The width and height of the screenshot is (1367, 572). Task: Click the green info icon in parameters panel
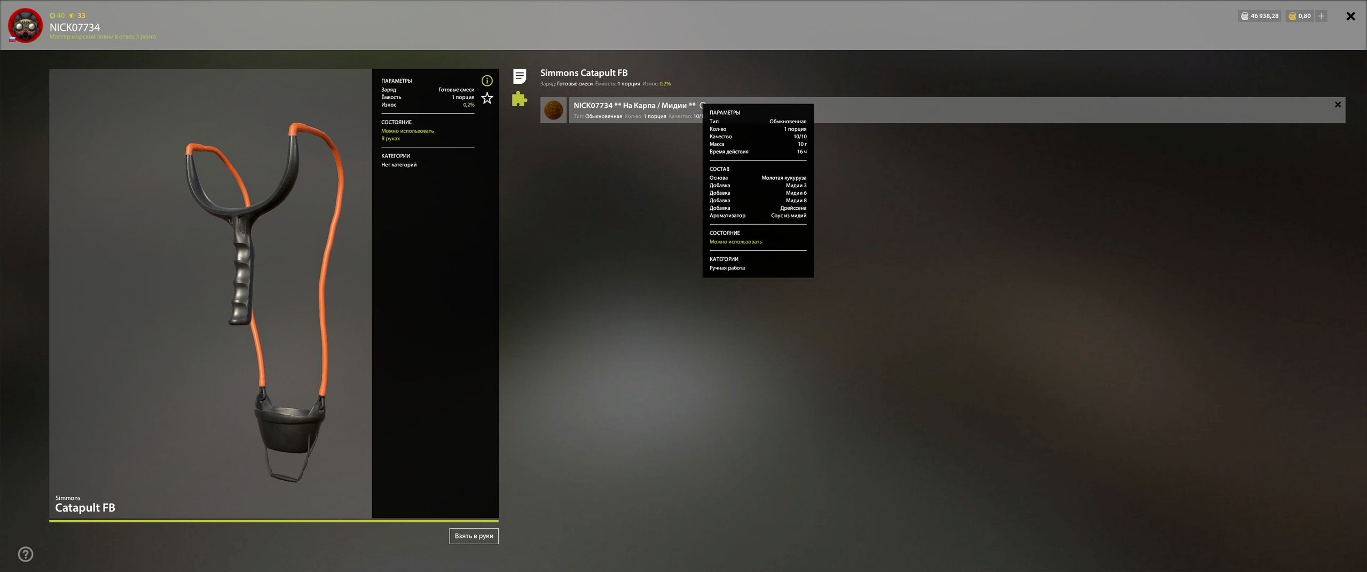pyautogui.click(x=486, y=81)
